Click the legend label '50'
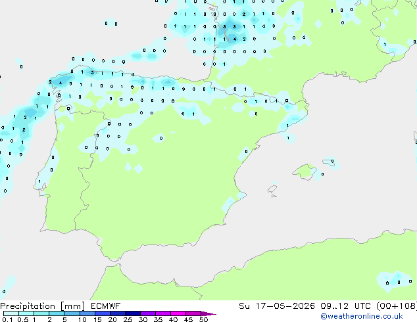Screen dimensions: 417x322 [203, 319]
